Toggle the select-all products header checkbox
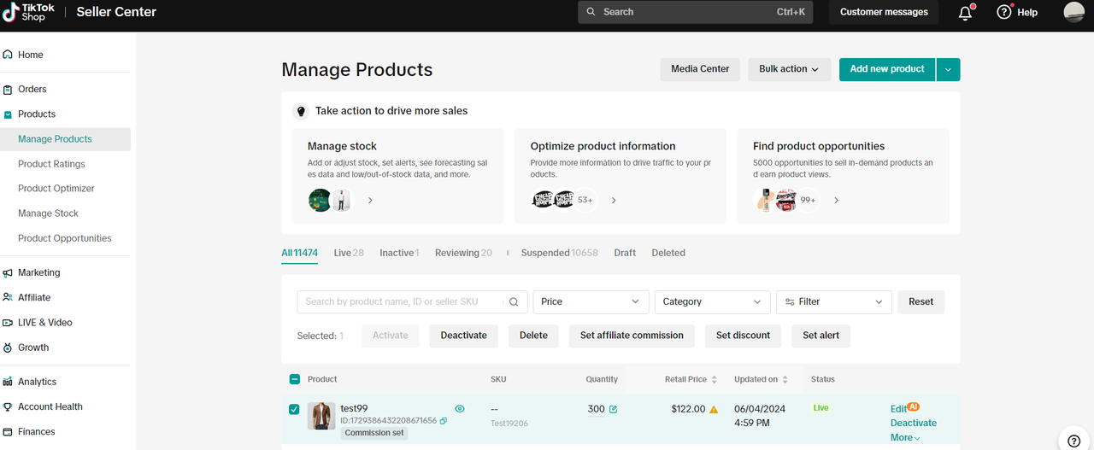 pos(294,379)
